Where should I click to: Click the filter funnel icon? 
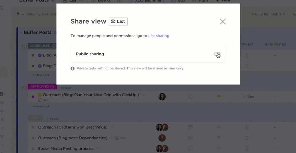(18, 14)
